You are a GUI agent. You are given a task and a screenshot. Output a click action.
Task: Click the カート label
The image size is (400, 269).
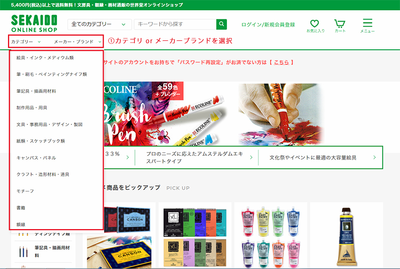pos(340,31)
